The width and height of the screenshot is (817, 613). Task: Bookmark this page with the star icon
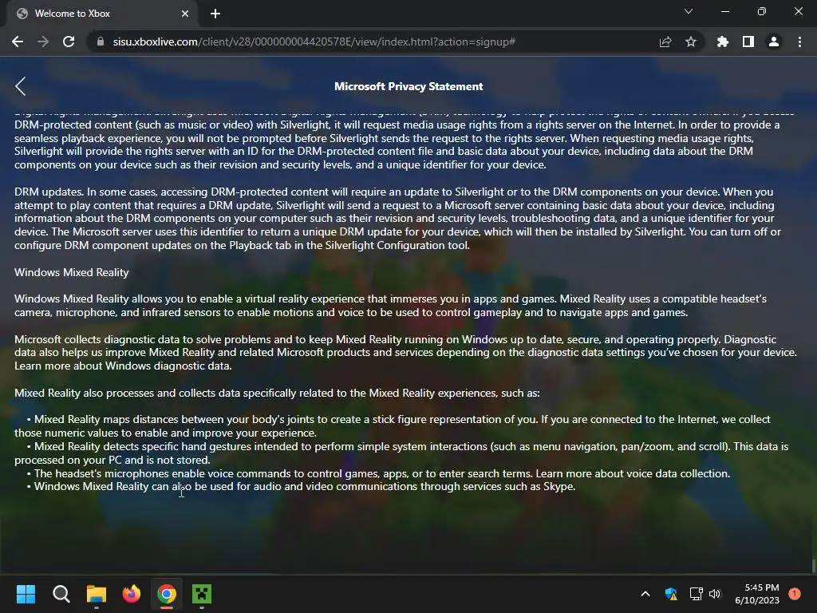tap(691, 42)
